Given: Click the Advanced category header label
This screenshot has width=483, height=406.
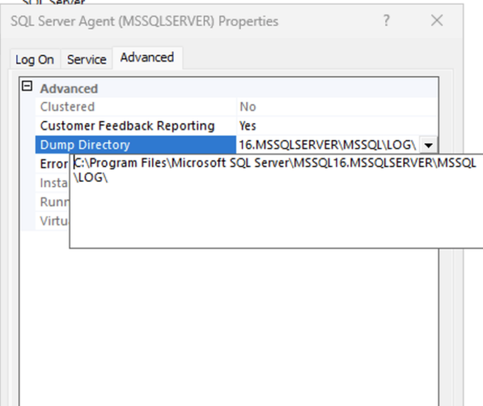Looking at the screenshot, I should 69,89.
